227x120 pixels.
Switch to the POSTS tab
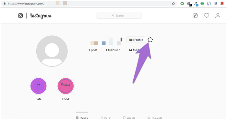pyautogui.click(x=82, y=118)
